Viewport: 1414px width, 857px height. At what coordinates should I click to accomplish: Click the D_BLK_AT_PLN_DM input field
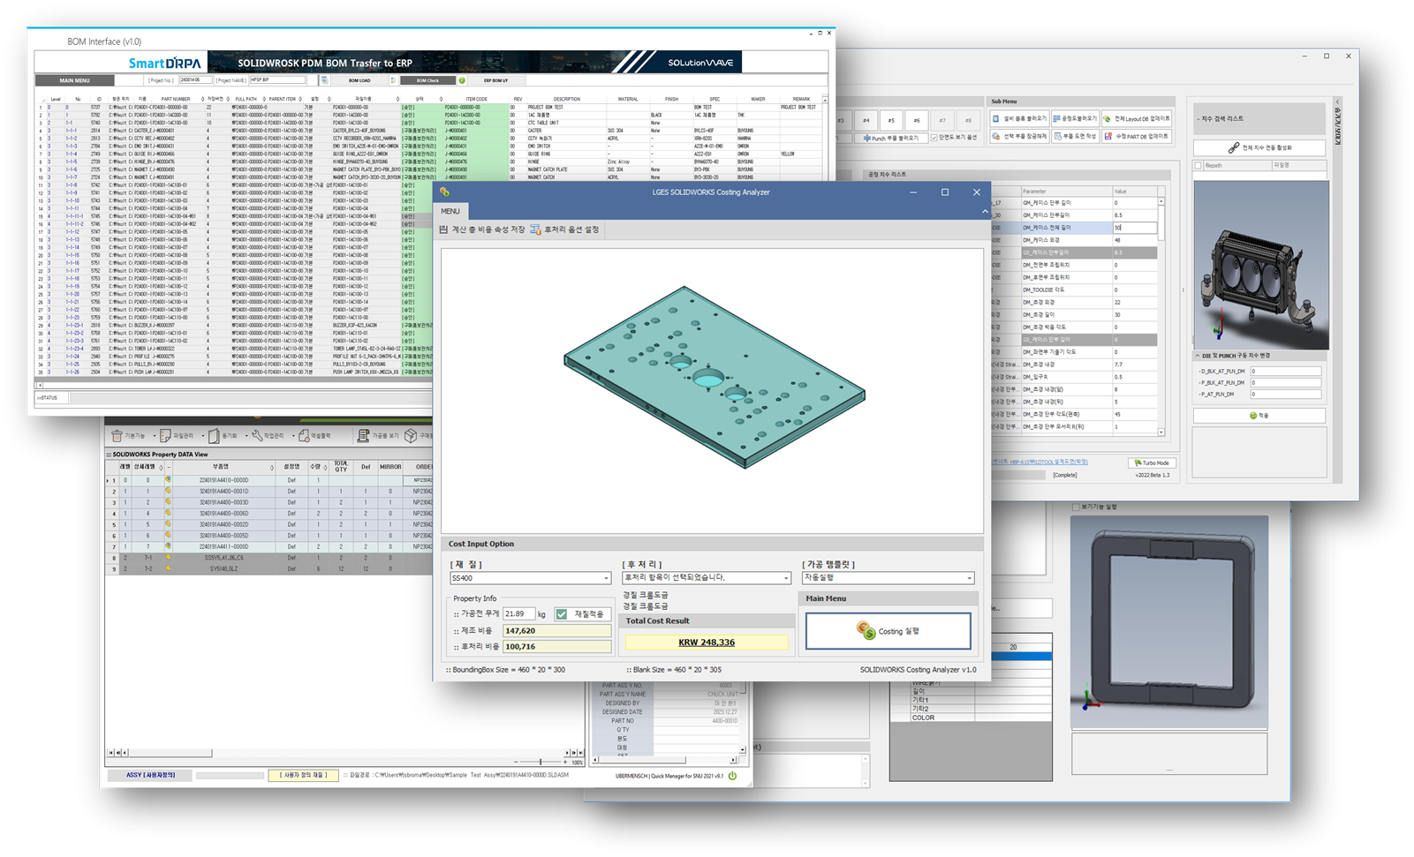coord(1285,372)
